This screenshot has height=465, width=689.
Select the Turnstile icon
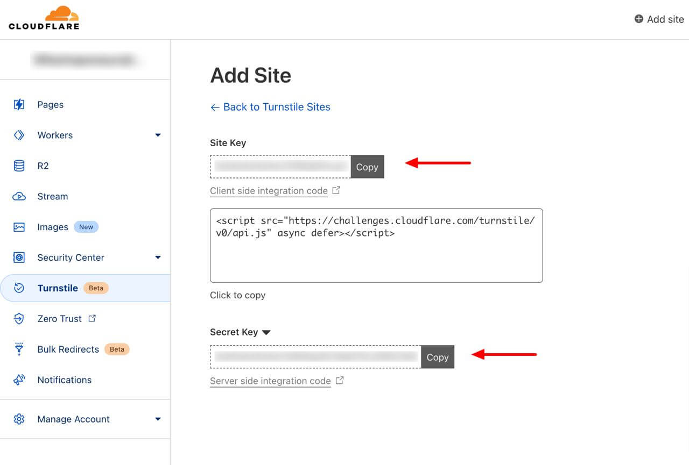pos(19,288)
